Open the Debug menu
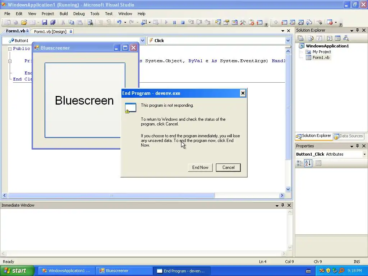The width and height of the screenshot is (368, 276). click(x=79, y=14)
